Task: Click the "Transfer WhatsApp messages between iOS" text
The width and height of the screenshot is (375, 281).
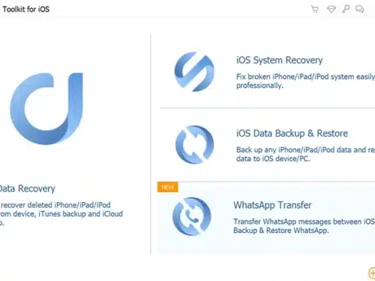Action: [x=304, y=221]
